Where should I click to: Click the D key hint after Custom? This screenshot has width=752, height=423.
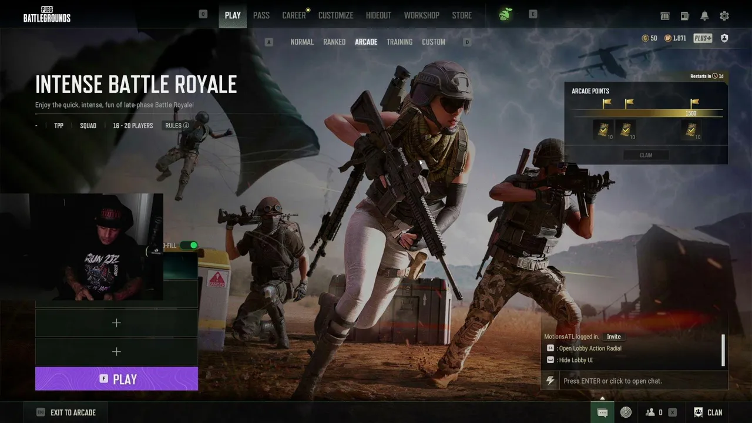pos(467,42)
